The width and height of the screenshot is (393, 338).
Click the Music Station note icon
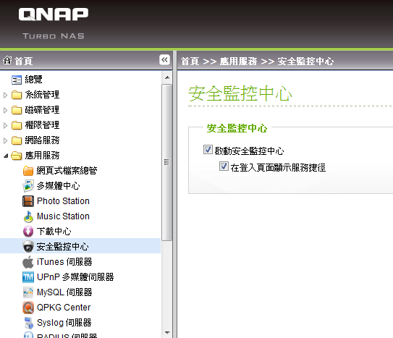(x=28, y=216)
